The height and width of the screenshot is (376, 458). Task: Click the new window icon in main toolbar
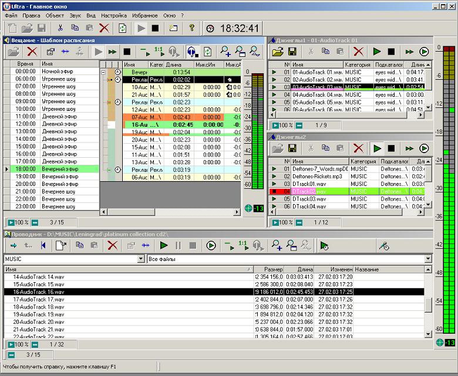pos(173,28)
